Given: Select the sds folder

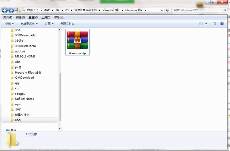Looking at the screenshot, I should [x=17, y=88].
